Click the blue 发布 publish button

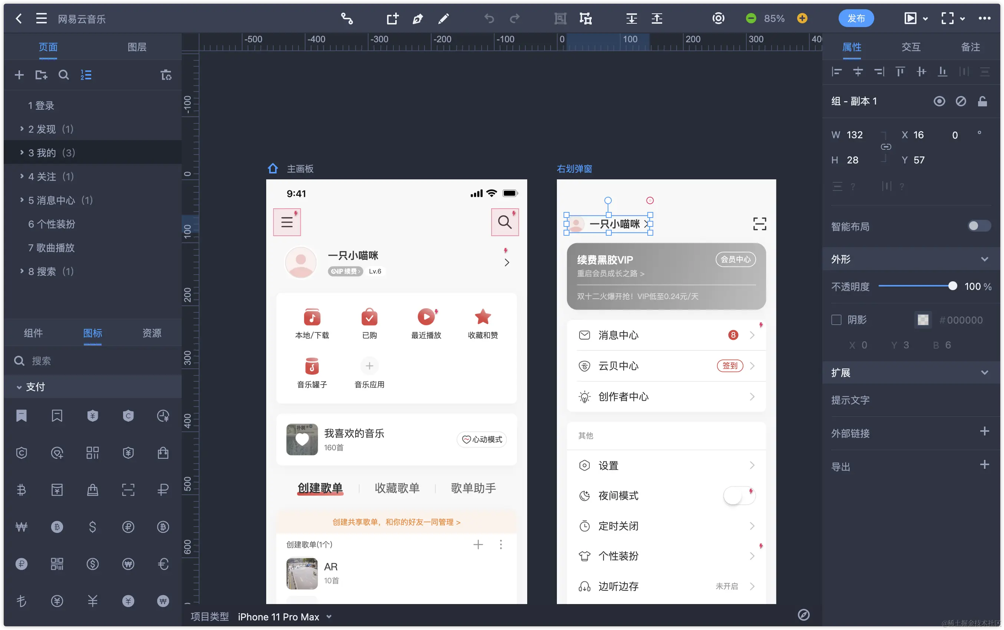click(x=856, y=18)
